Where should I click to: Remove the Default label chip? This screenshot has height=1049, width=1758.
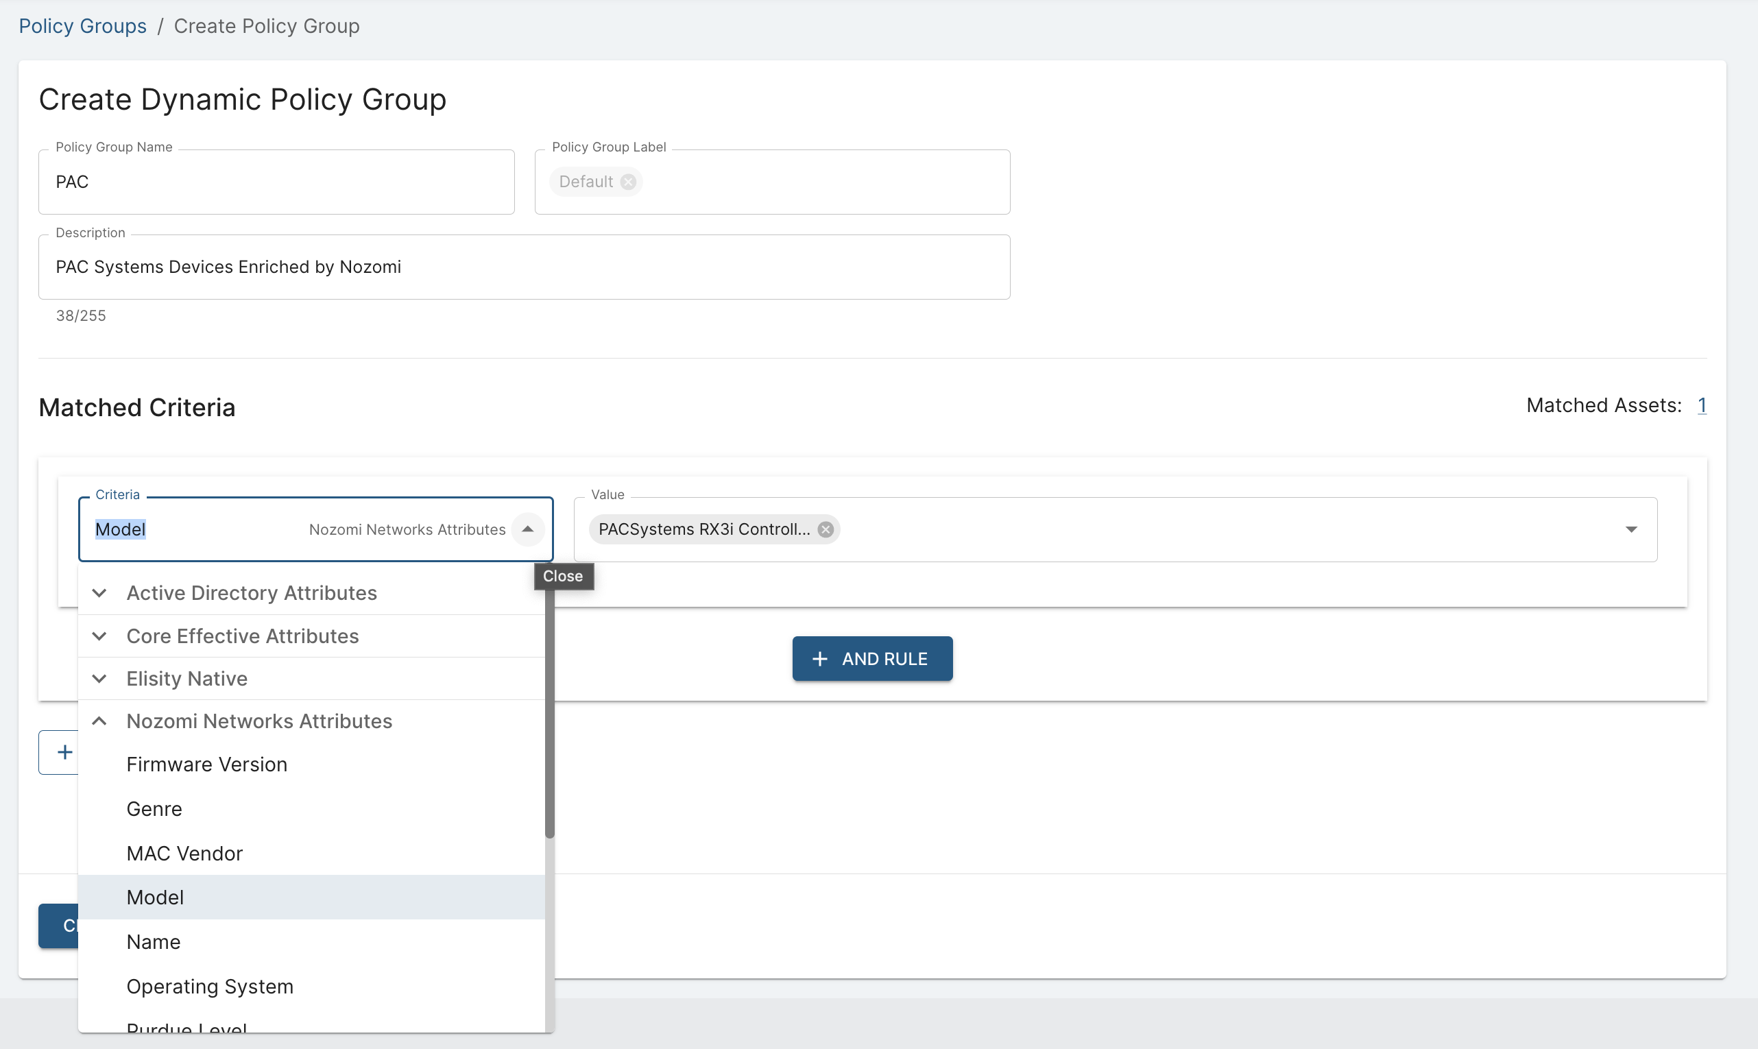point(627,182)
